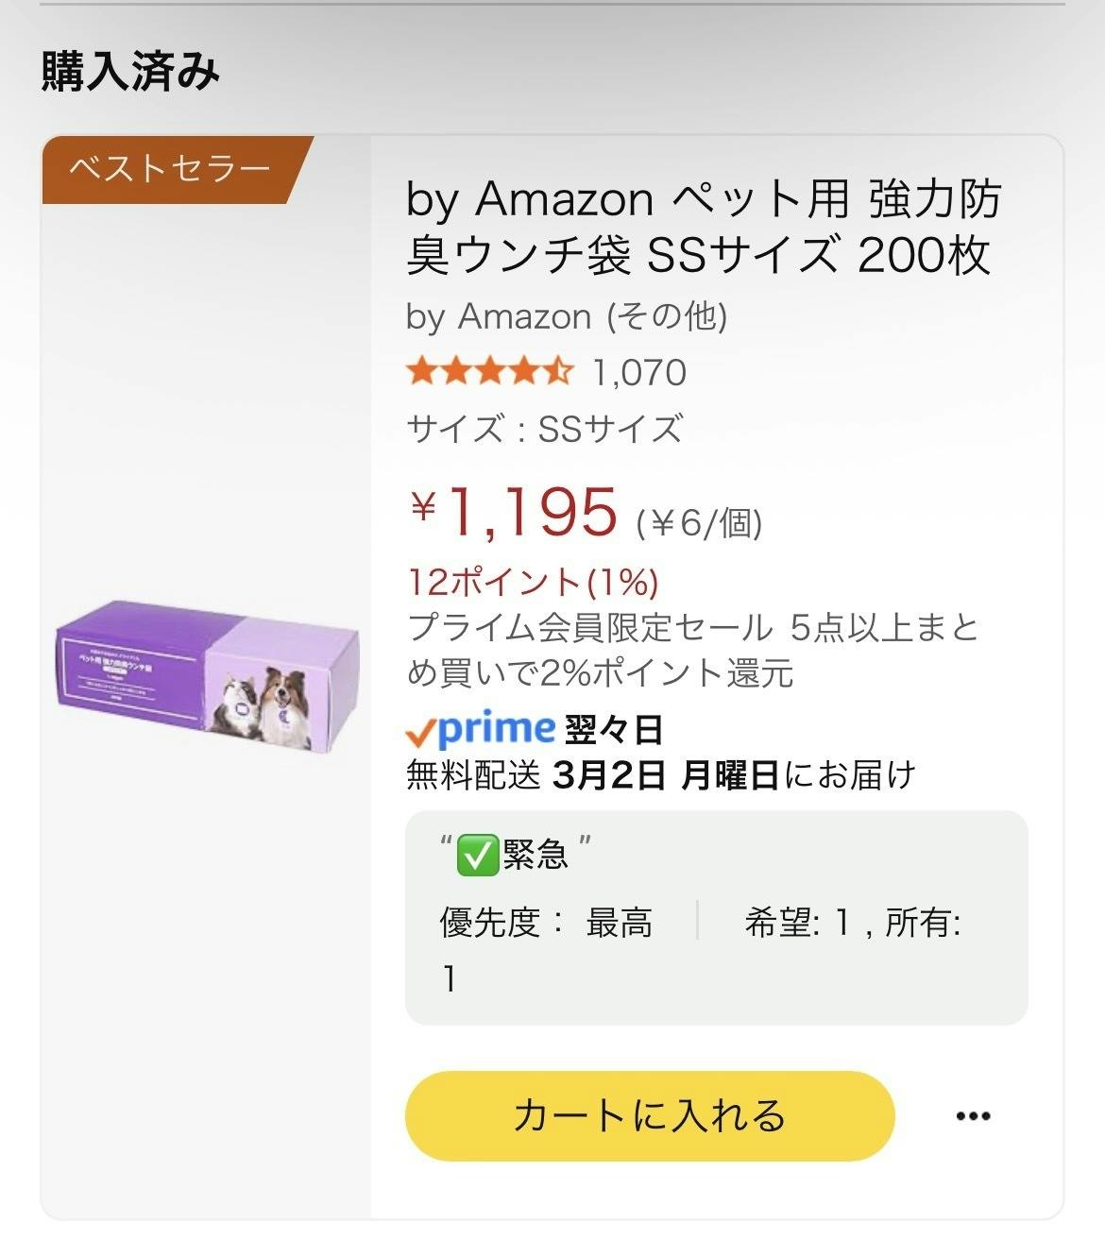This screenshot has height=1239, width=1105.
Task: Click the カートに入れる button
Action: (649, 1116)
